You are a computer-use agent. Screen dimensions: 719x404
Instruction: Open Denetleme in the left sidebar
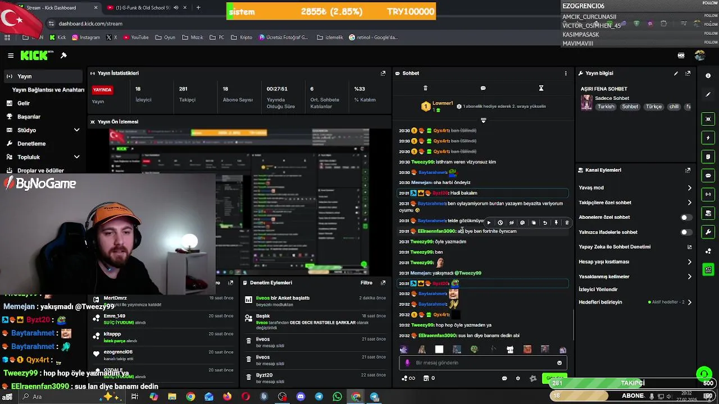click(x=31, y=144)
